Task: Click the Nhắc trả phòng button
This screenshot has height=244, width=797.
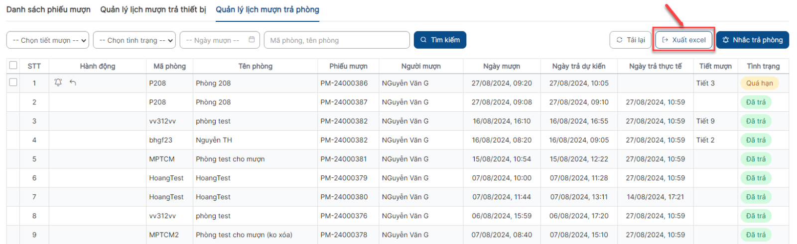Action: [753, 40]
